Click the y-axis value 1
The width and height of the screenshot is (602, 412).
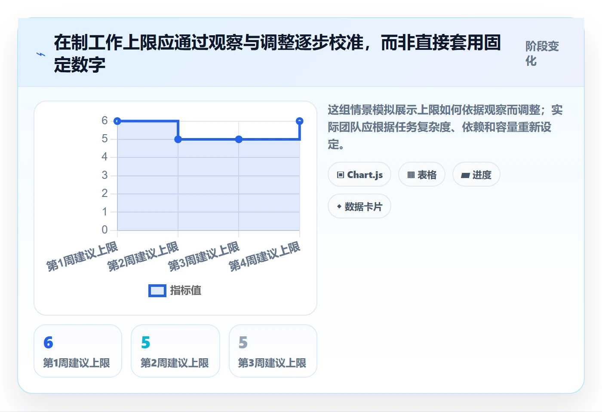click(104, 212)
